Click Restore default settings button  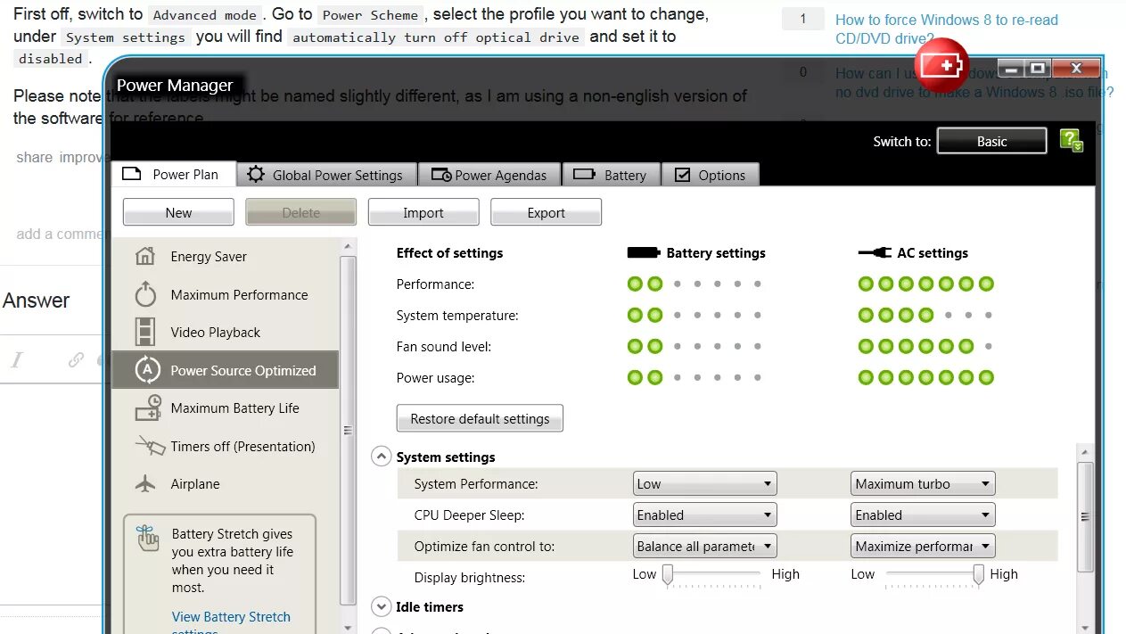tap(480, 418)
